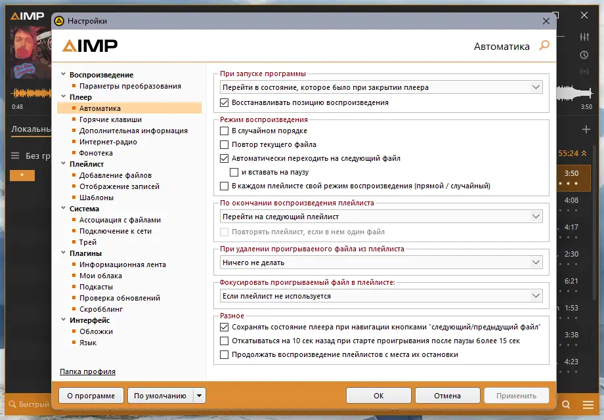Image resolution: width=604 pixels, height=420 pixels.
Task: Open Добавление файлов settings page
Action: (x=116, y=175)
